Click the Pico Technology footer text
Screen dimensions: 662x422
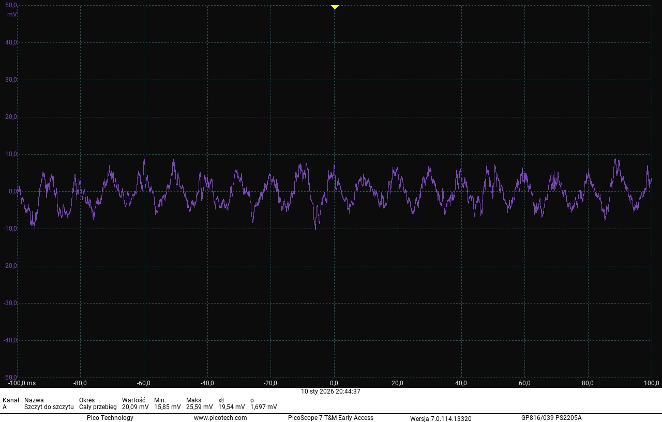(110, 418)
